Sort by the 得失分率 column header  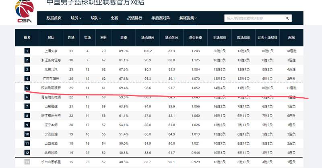pyautogui.click(x=196, y=38)
